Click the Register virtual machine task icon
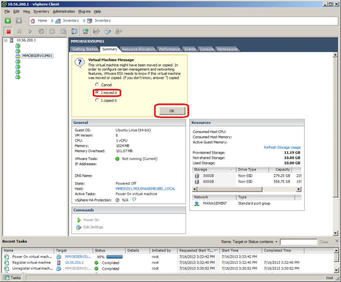Image resolution: width=341 pixels, height=282 pixels. pos(7,263)
